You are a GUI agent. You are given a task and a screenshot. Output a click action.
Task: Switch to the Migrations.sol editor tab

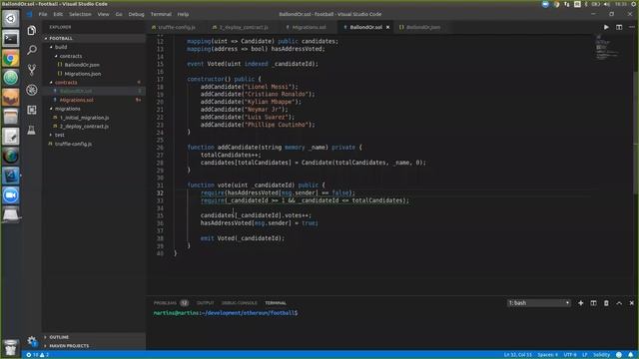309,27
